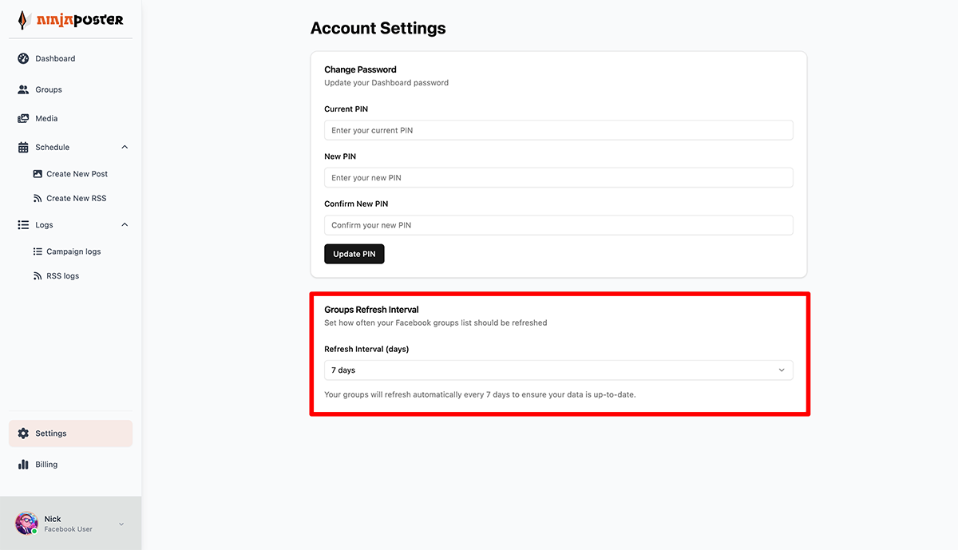958x550 pixels.
Task: Click the NinjaPoster logo
Action: click(70, 20)
